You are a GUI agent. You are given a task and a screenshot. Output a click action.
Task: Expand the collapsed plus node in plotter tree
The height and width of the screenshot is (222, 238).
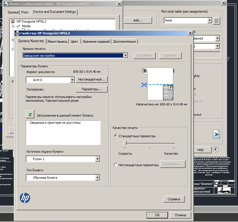tap(13, 40)
